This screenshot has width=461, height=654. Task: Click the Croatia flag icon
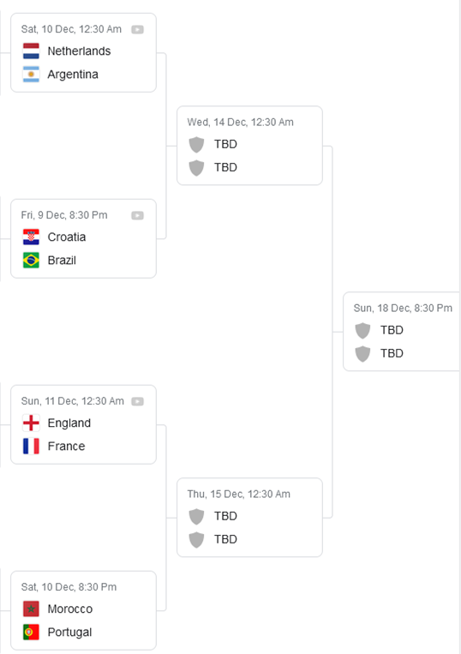(31, 237)
